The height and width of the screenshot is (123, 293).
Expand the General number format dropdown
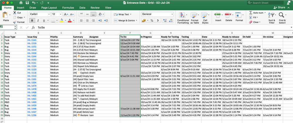click(172, 14)
